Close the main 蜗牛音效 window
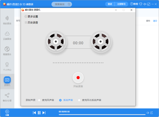 [156, 4]
